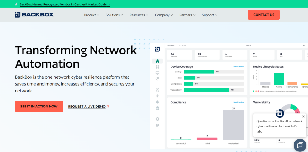The width and height of the screenshot is (308, 152).
Task: Click the Backup coverage progress bar
Action: [214, 72]
